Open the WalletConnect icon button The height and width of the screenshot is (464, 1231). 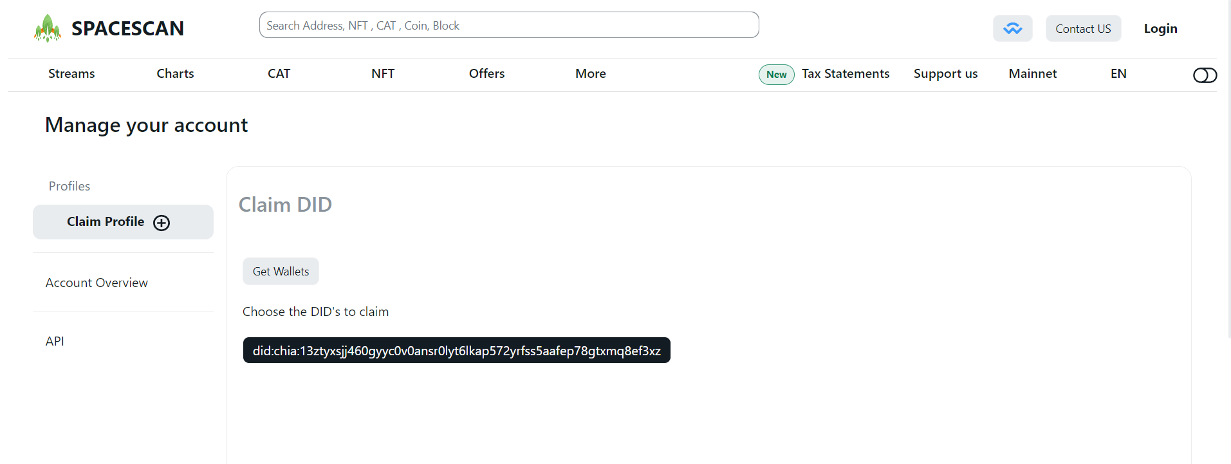[x=1012, y=28]
